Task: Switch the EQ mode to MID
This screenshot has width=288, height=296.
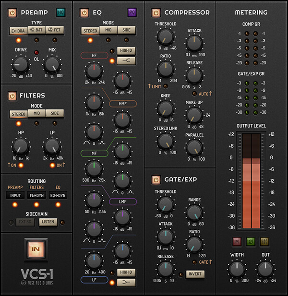Action: pos(108,31)
